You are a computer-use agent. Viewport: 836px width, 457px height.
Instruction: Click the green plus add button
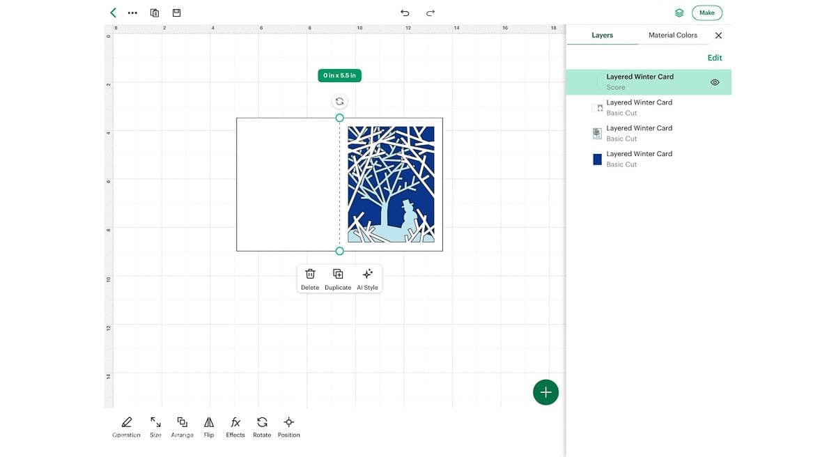pos(545,392)
